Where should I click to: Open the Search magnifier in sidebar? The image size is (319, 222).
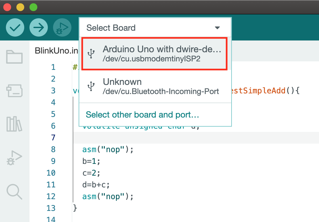[x=14, y=192]
